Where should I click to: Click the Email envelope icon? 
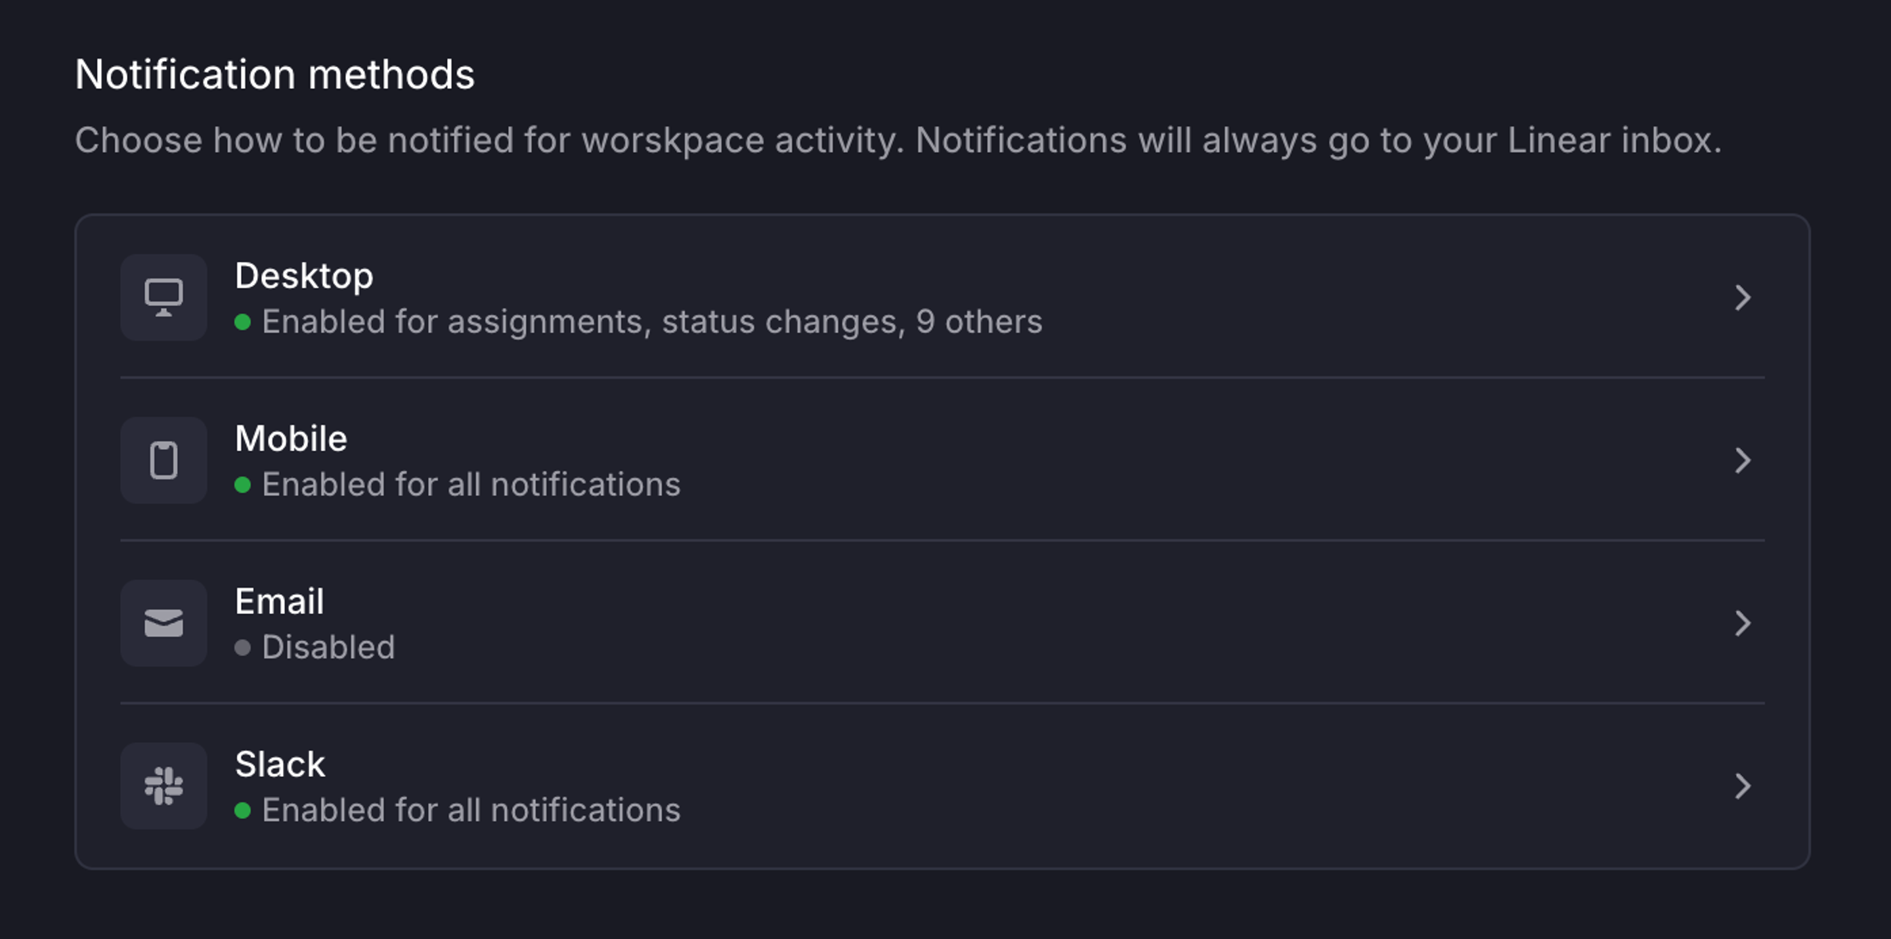pyautogui.click(x=163, y=623)
